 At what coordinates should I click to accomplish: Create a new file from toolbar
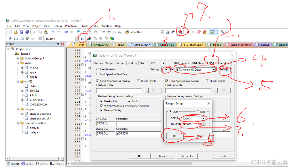point(11,32)
